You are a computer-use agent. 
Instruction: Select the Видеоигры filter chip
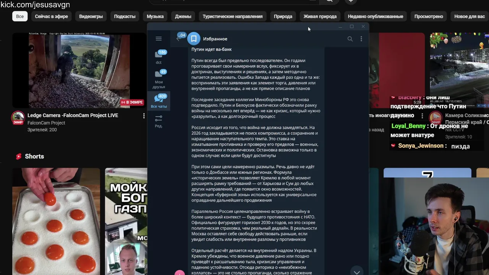click(x=91, y=16)
